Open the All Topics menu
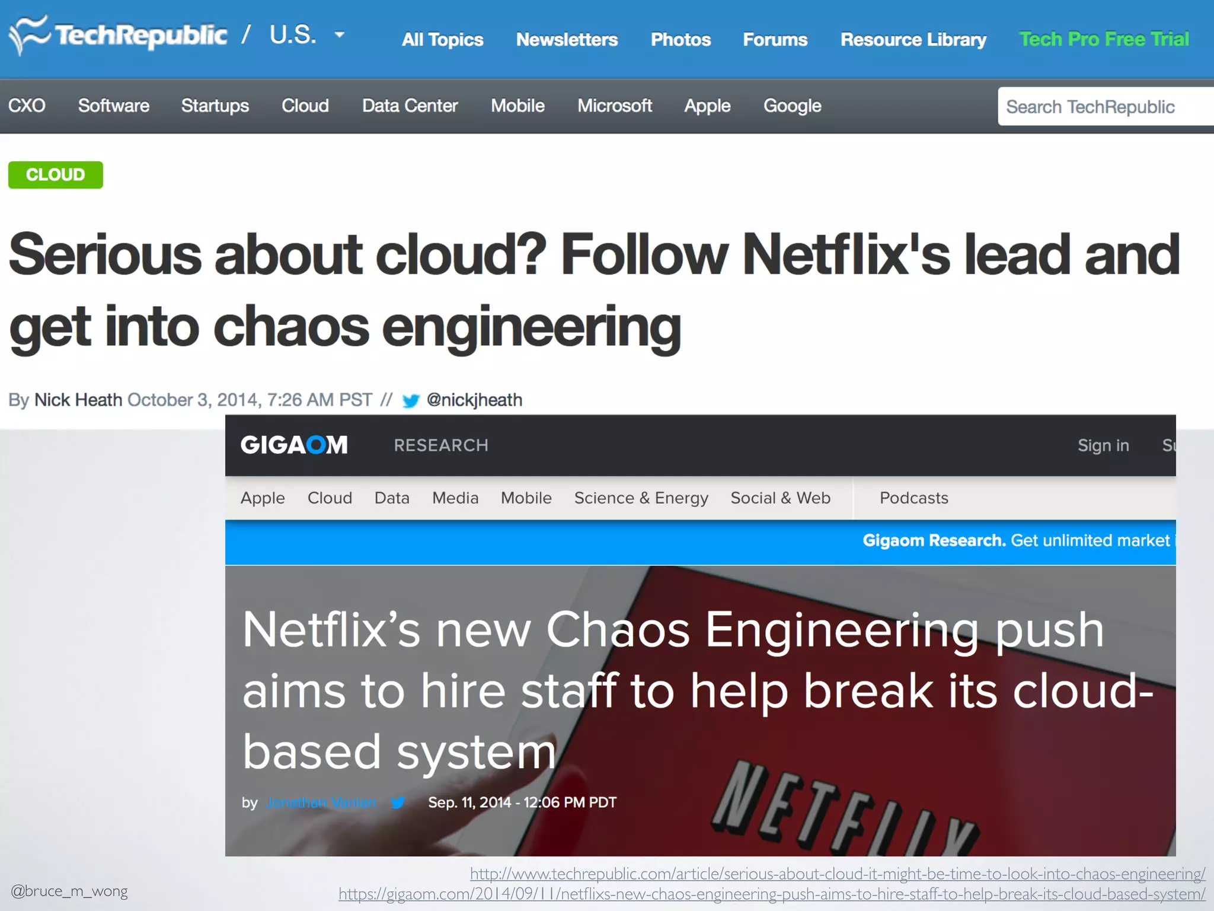This screenshot has width=1214, height=911. pos(442,39)
